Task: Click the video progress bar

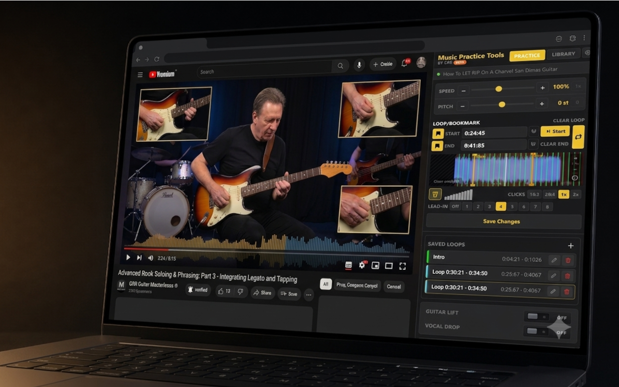Action: click(266, 252)
